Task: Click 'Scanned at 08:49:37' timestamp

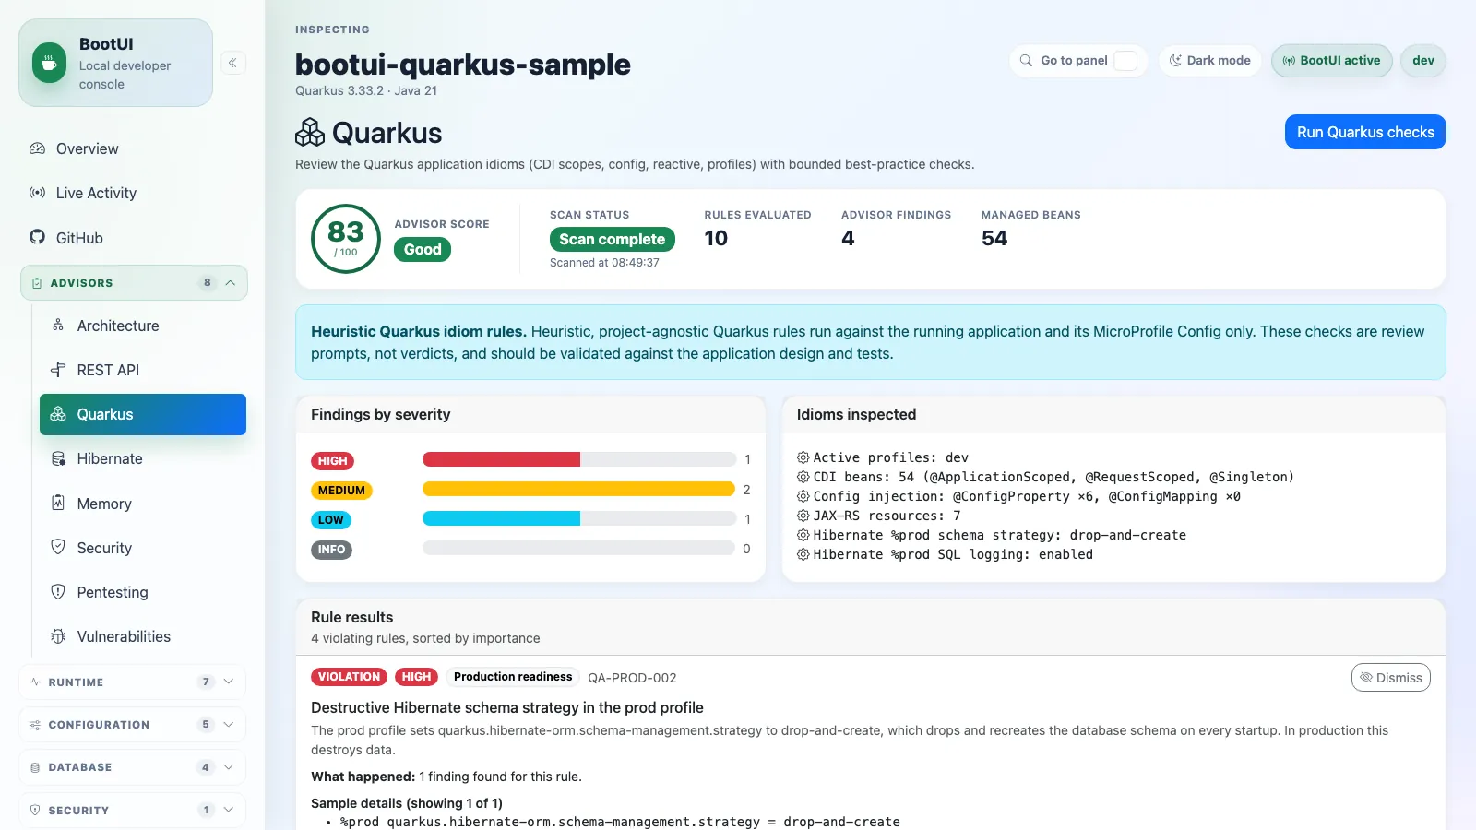Action: coord(604,263)
